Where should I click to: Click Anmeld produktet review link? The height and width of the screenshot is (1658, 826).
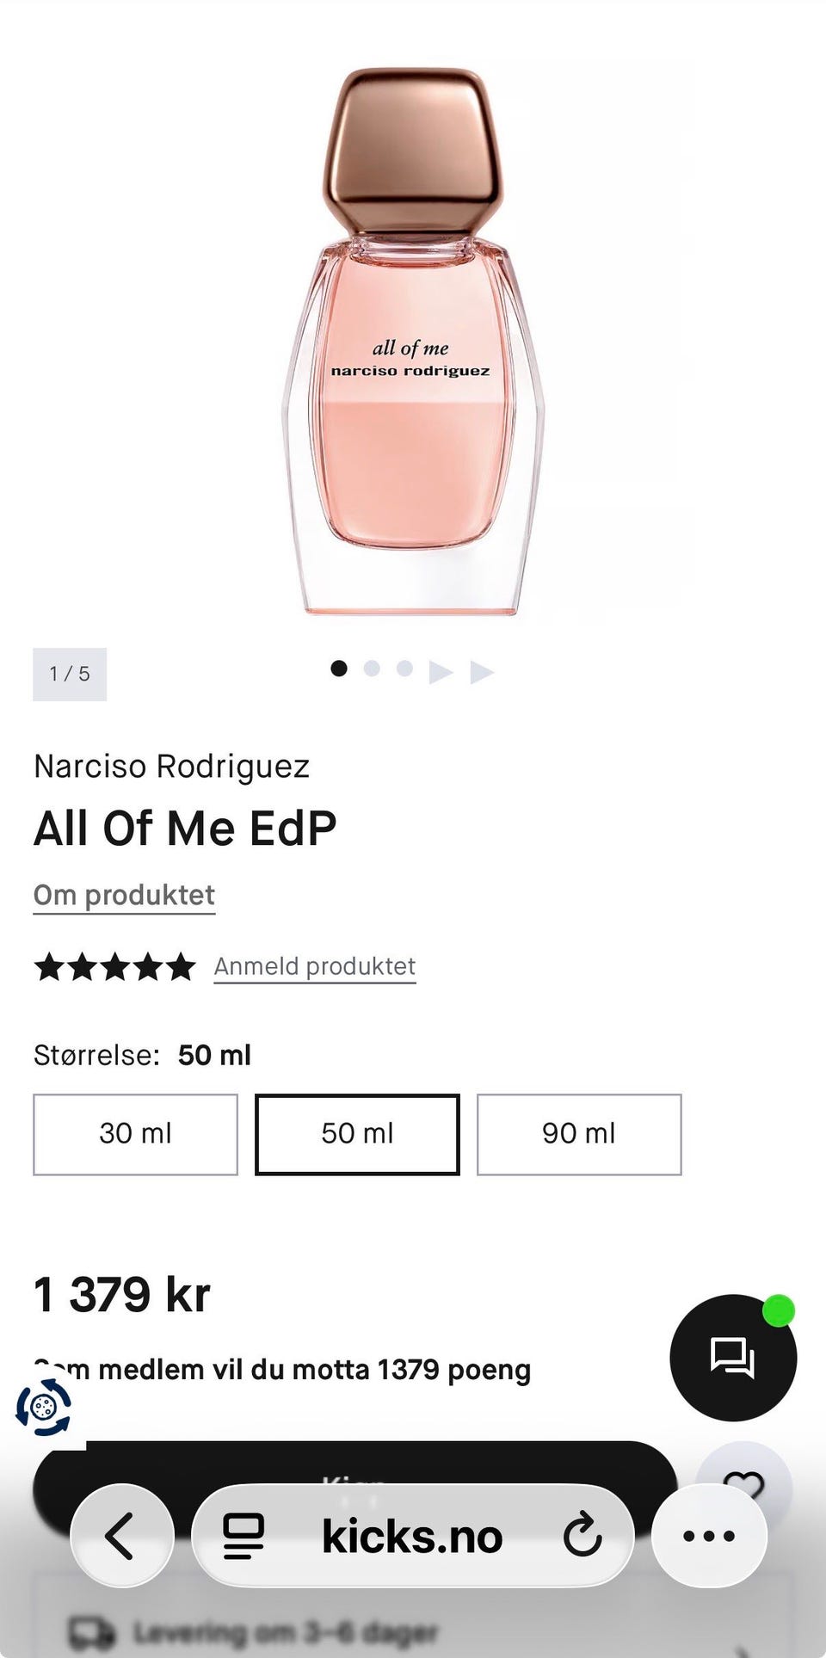pos(314,966)
